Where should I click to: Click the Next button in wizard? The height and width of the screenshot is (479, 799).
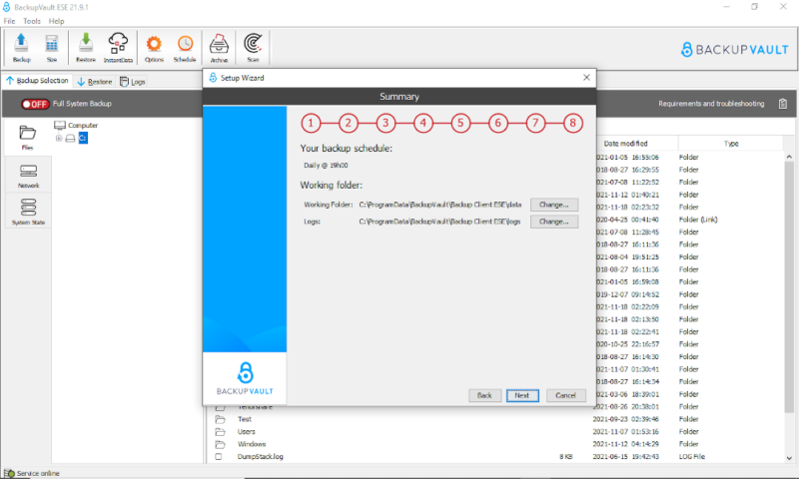point(522,395)
